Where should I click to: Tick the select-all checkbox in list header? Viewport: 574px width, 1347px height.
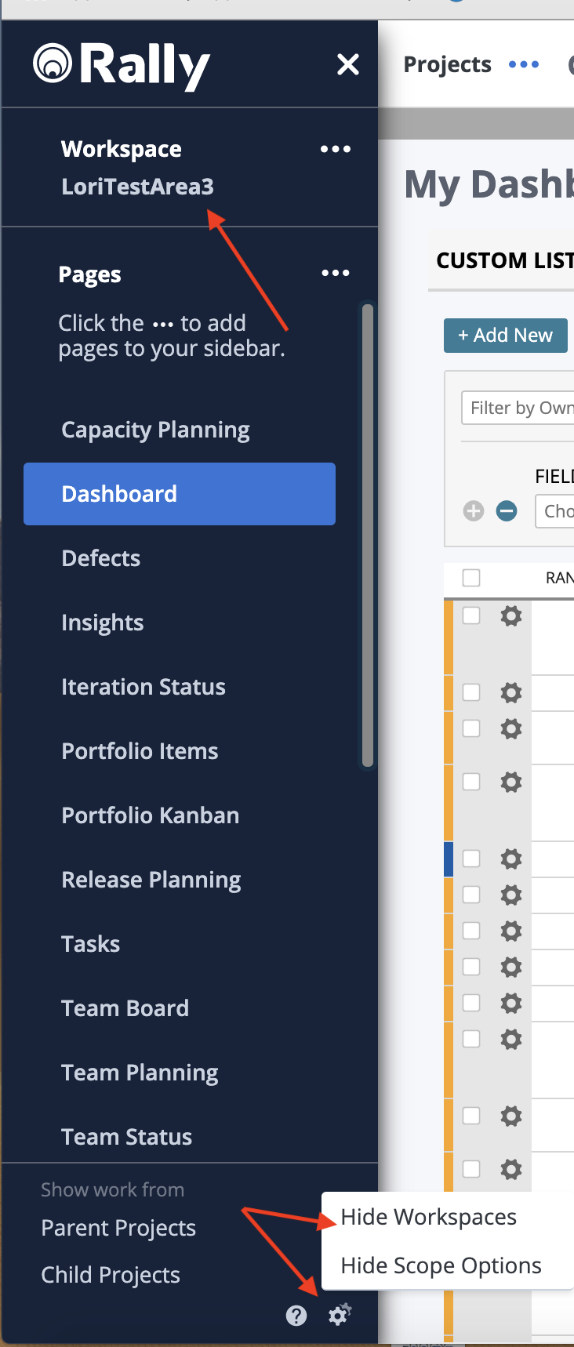tap(471, 578)
